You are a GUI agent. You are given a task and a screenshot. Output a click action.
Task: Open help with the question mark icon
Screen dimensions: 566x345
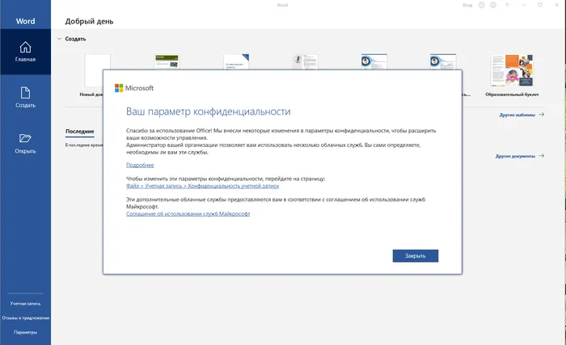pyautogui.click(x=507, y=5)
